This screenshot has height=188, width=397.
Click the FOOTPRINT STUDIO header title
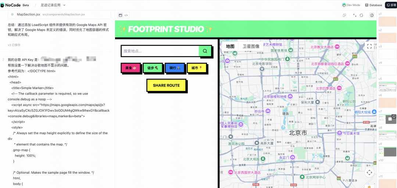pos(166,29)
